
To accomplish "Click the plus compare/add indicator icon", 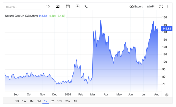I will click(x=78, y=6).
